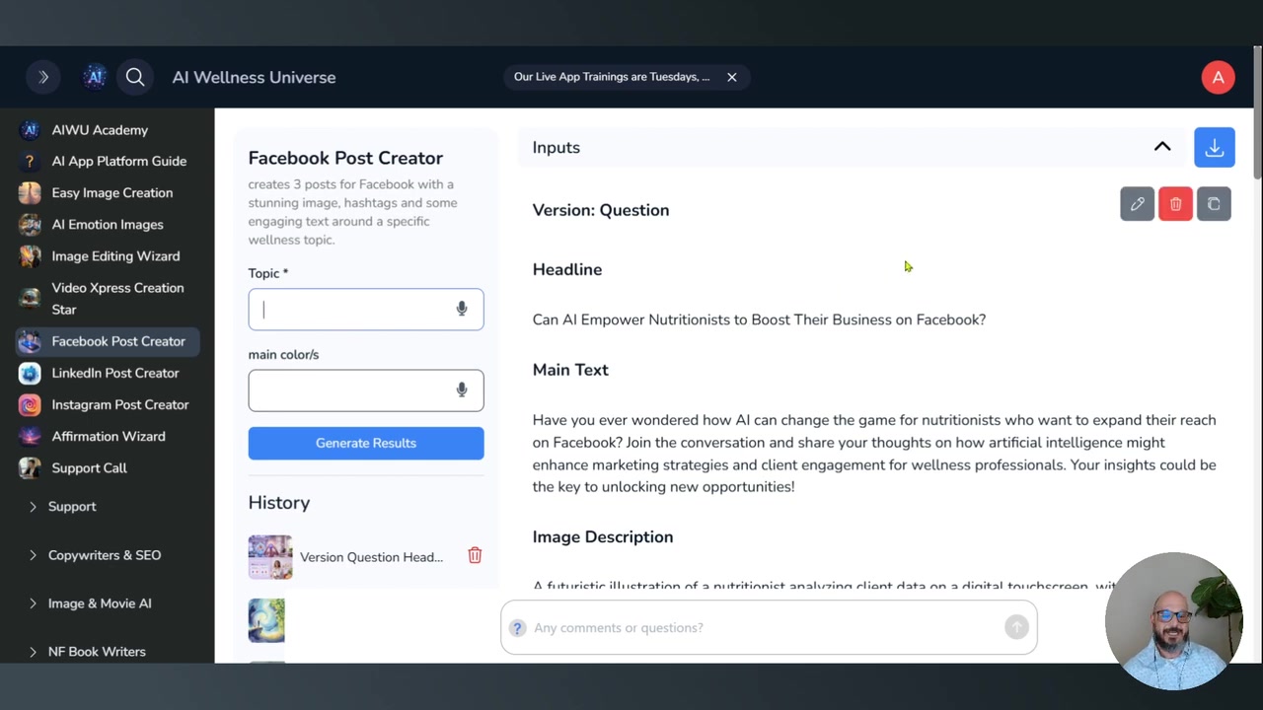Click the gray copy icon button

pyautogui.click(x=1214, y=204)
